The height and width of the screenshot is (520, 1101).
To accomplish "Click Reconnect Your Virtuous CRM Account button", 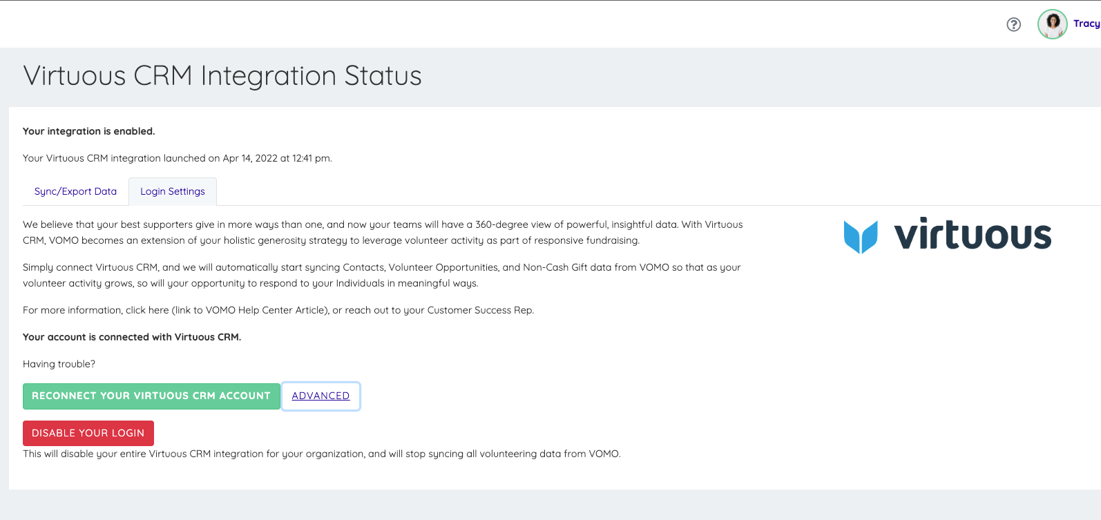I will tap(151, 396).
